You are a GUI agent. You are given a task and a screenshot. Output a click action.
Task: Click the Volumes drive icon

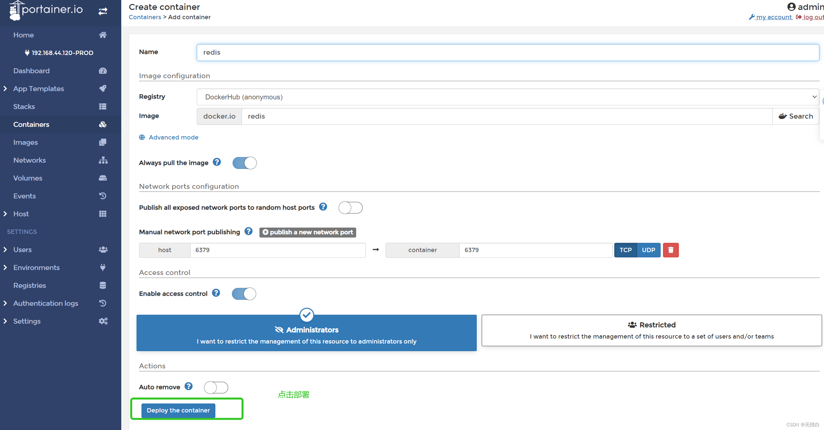click(103, 178)
